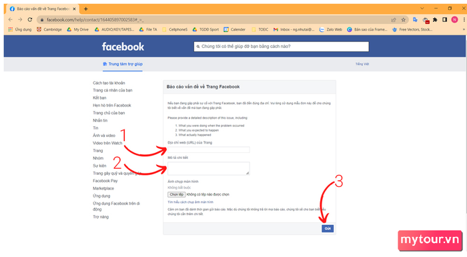
Task: Open Hẹn hò trên Facebook topic
Action: [x=111, y=105]
